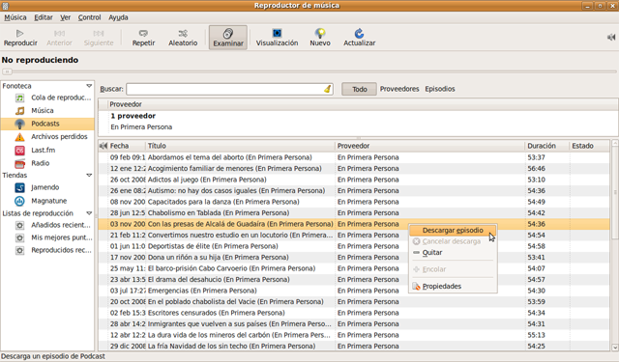Click the Todo filter button
This screenshot has width=619, height=362.
pos(359,89)
